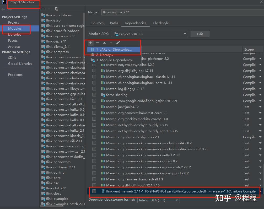
Task: Open dependency editor via pencil icon
Action: click(x=117, y=43)
